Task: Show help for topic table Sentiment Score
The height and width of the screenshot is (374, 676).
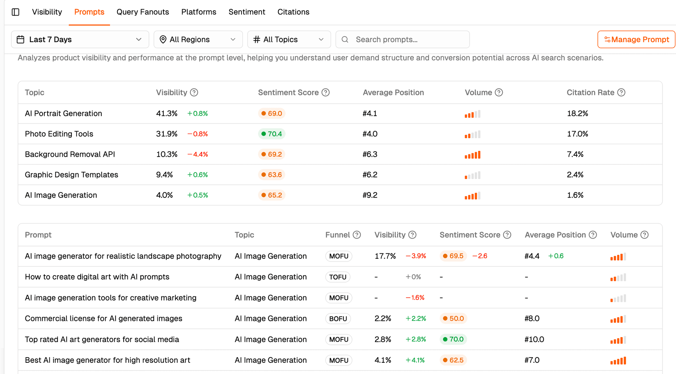Action: tap(326, 92)
